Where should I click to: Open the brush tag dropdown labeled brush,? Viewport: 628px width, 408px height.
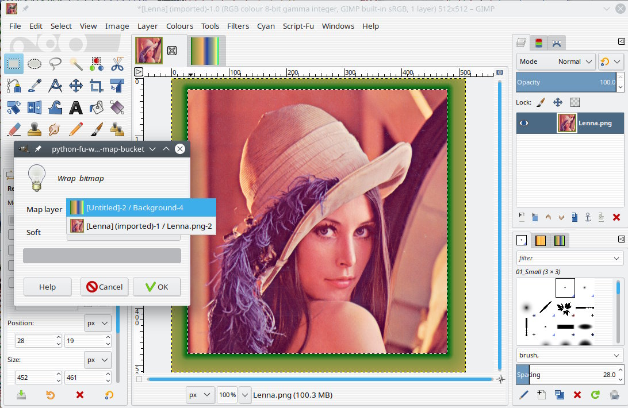point(569,355)
